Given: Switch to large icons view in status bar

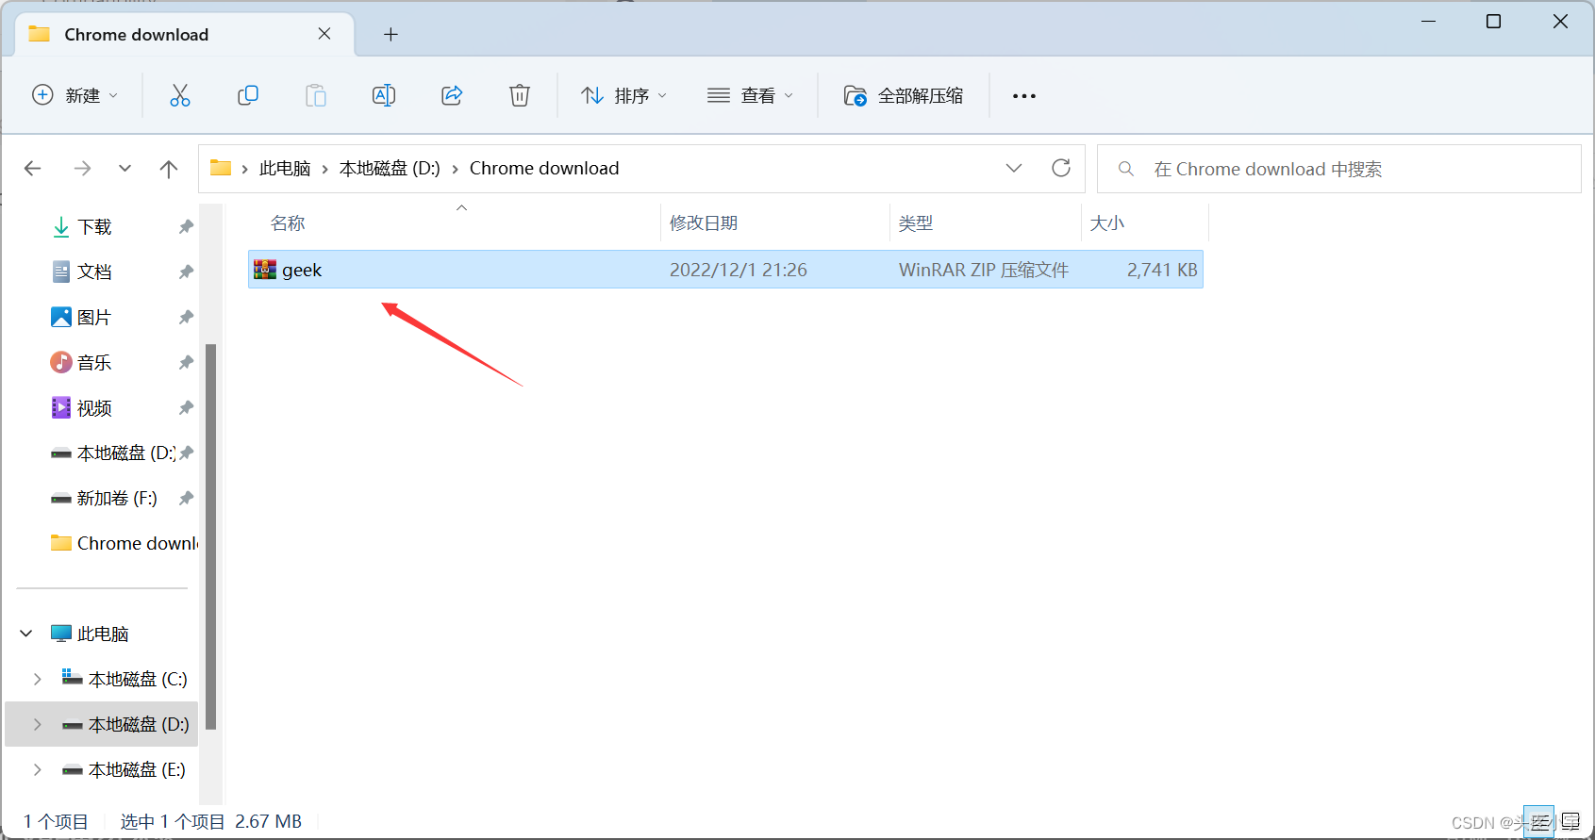Looking at the screenshot, I should point(1570,822).
